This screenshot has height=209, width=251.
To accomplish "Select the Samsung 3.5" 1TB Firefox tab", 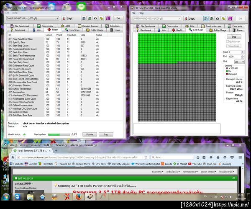I will [x=32, y=151].
